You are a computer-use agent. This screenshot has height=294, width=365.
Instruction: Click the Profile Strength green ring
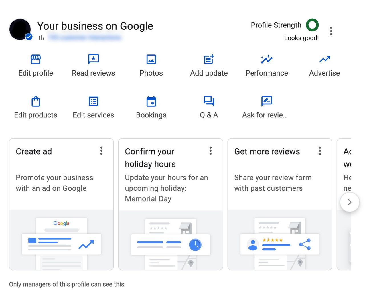coord(312,25)
